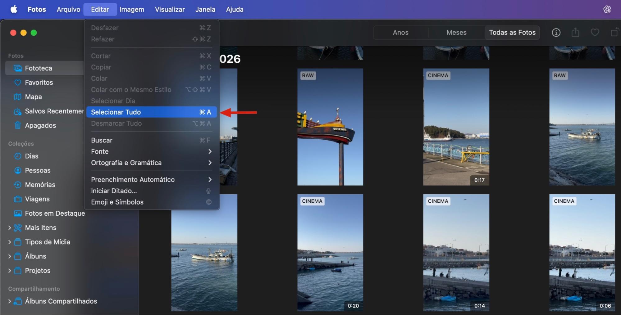The height and width of the screenshot is (315, 621).
Task: Click the Favoritos heart icon in sidebar
Action: click(x=18, y=83)
